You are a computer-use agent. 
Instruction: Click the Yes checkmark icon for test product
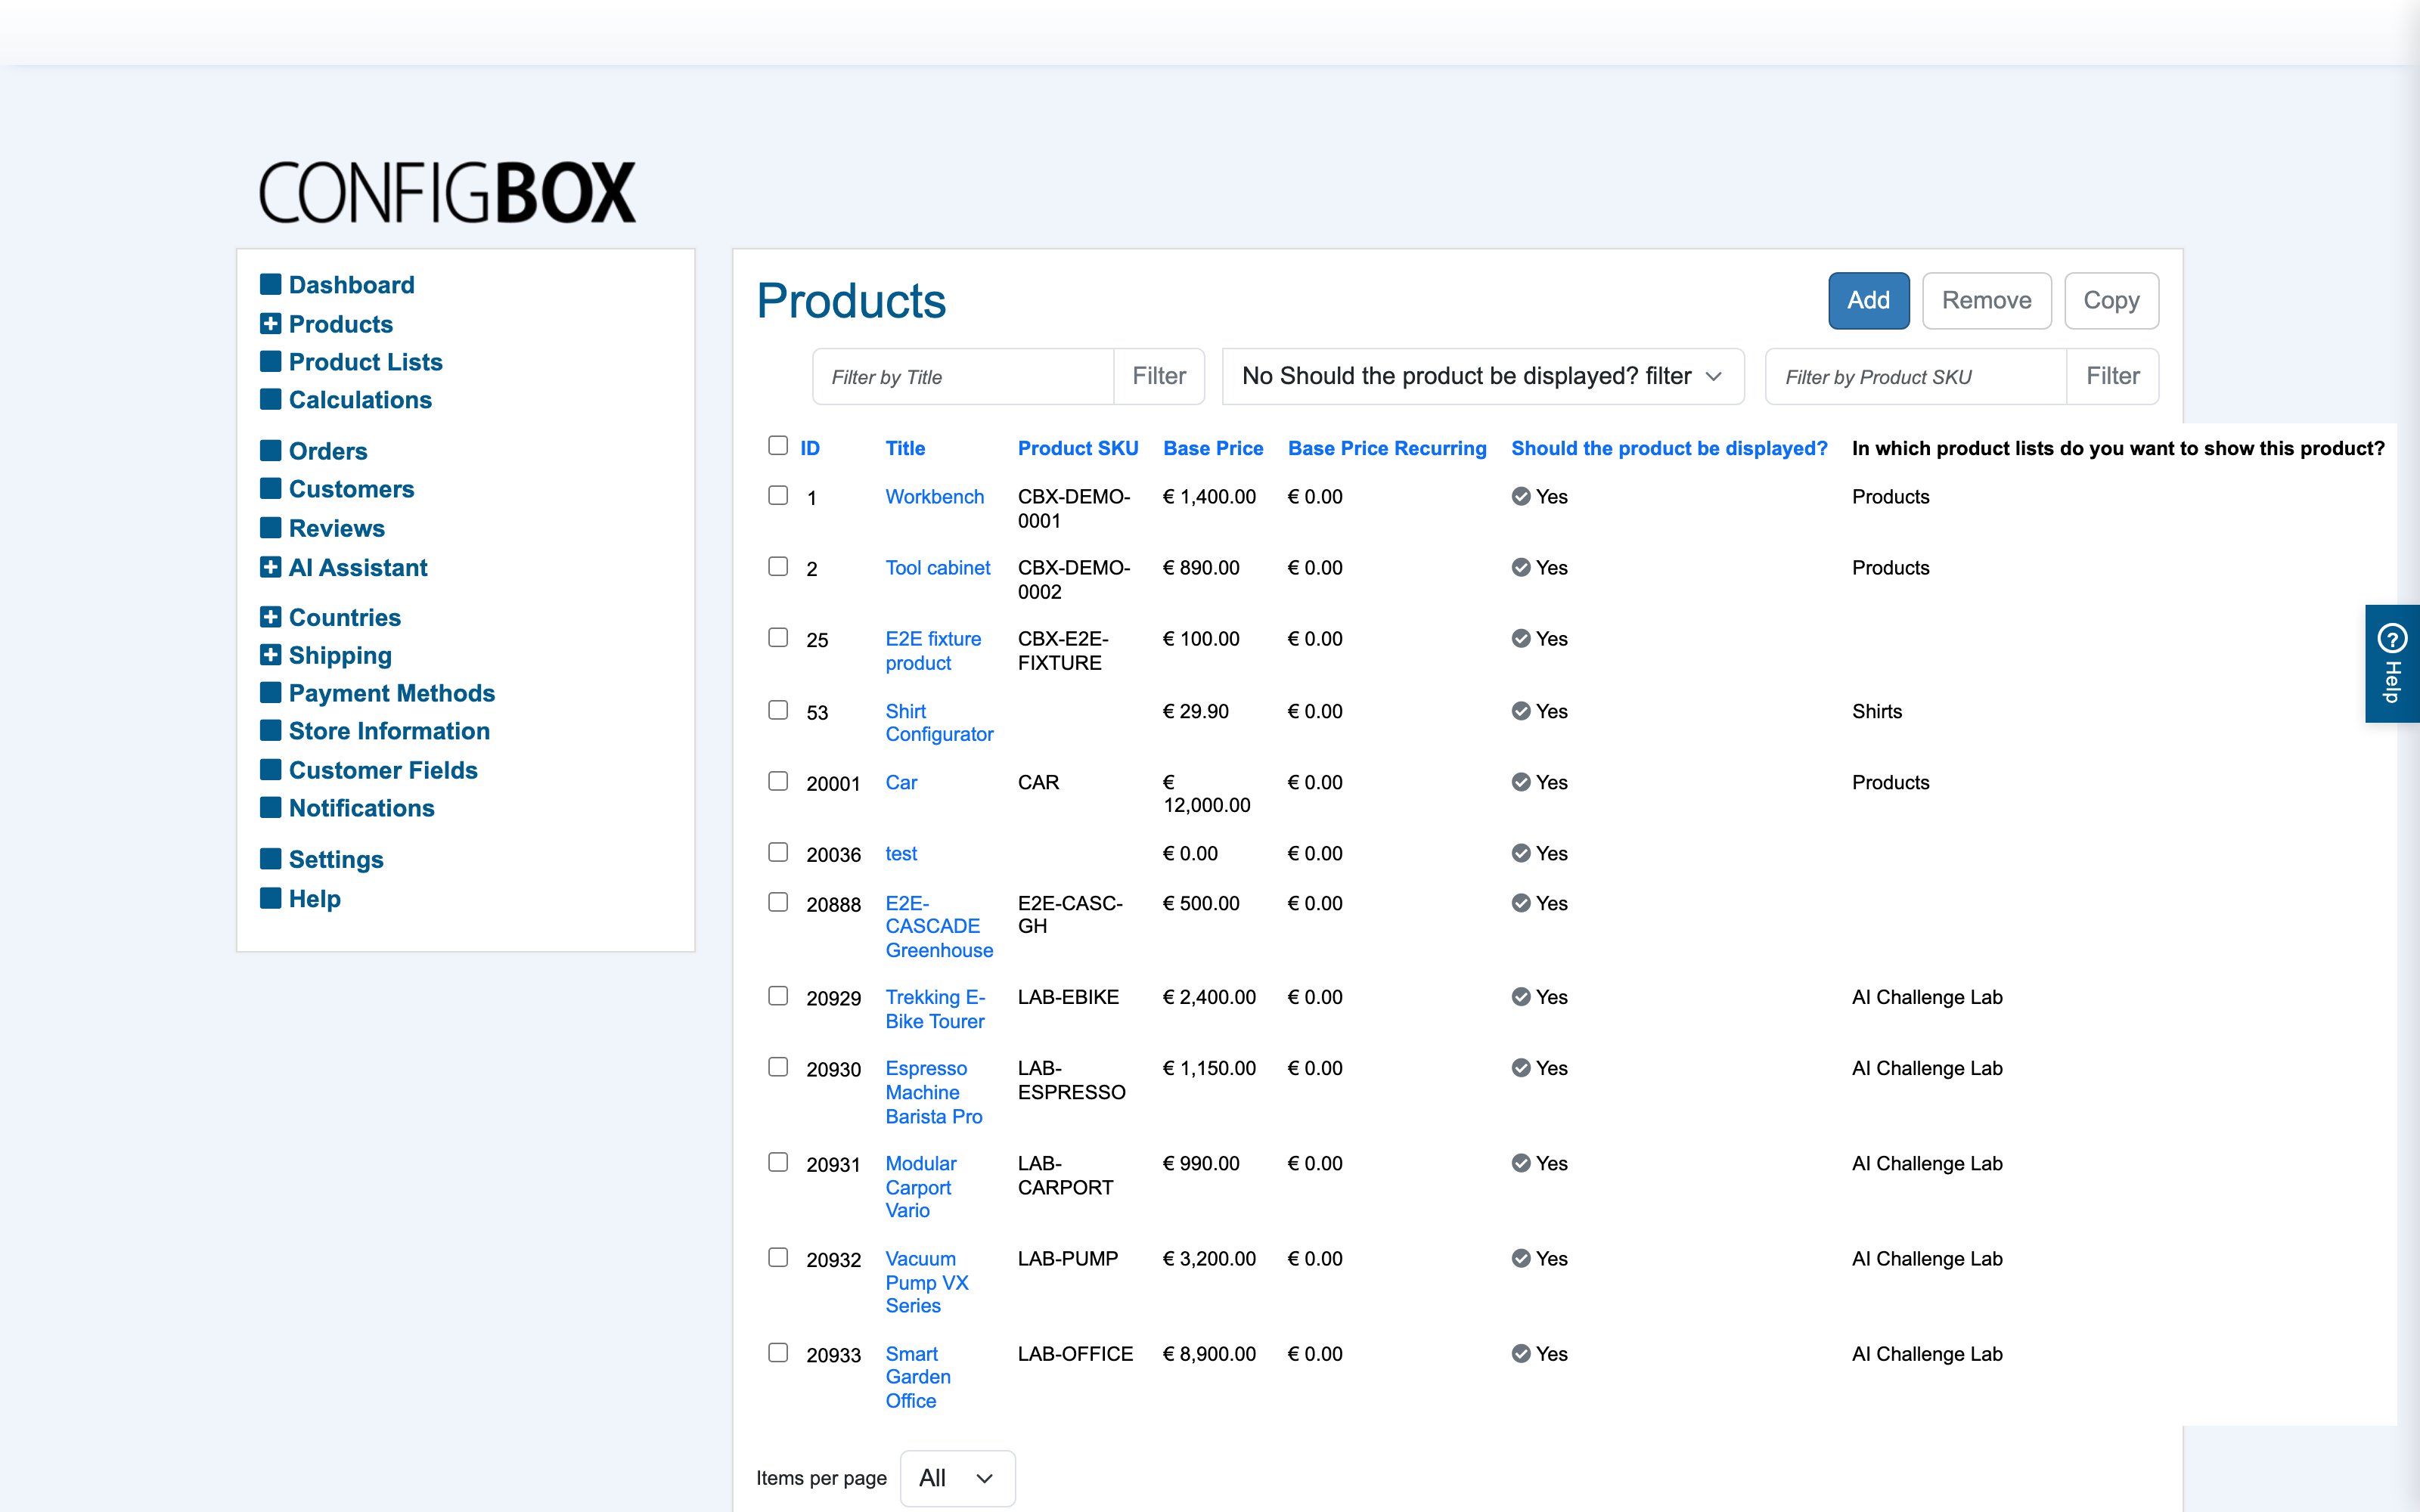point(1521,853)
